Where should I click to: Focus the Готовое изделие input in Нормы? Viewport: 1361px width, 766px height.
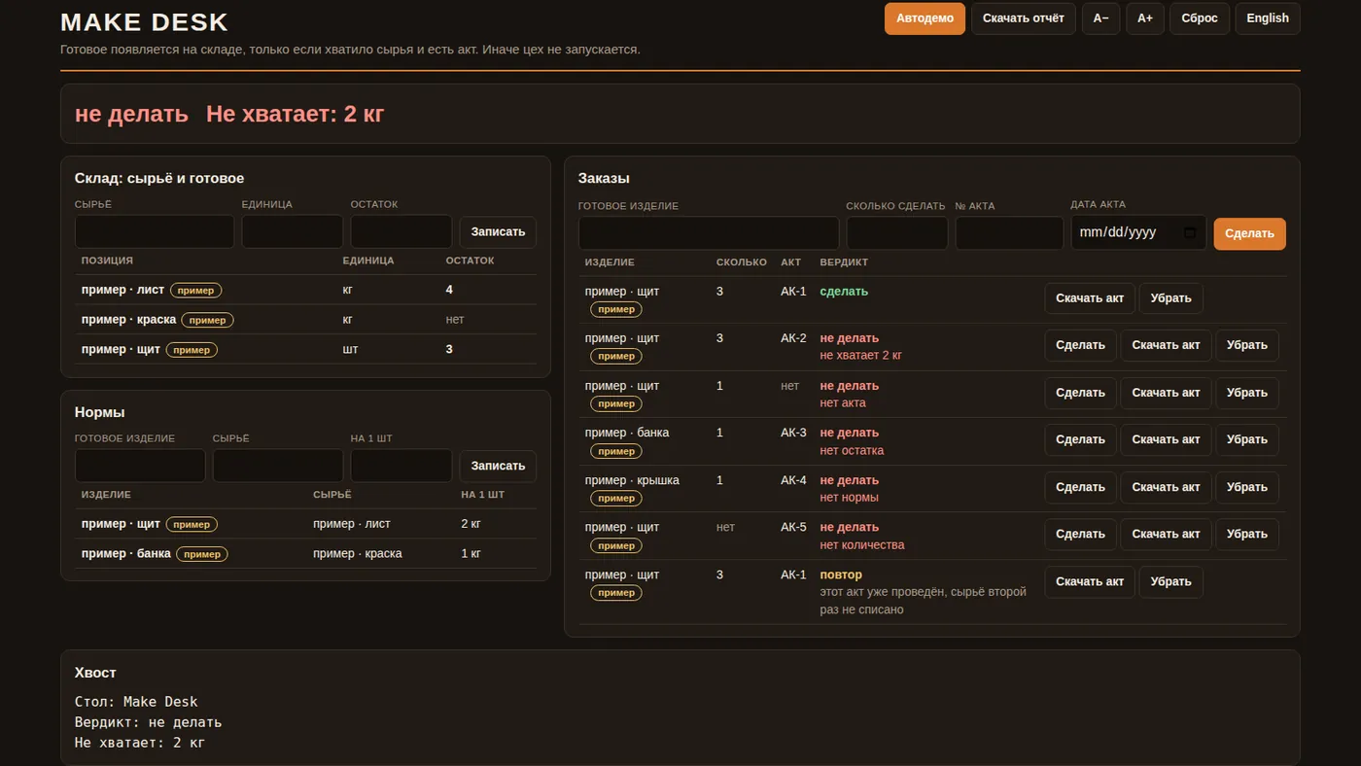[x=140, y=466]
